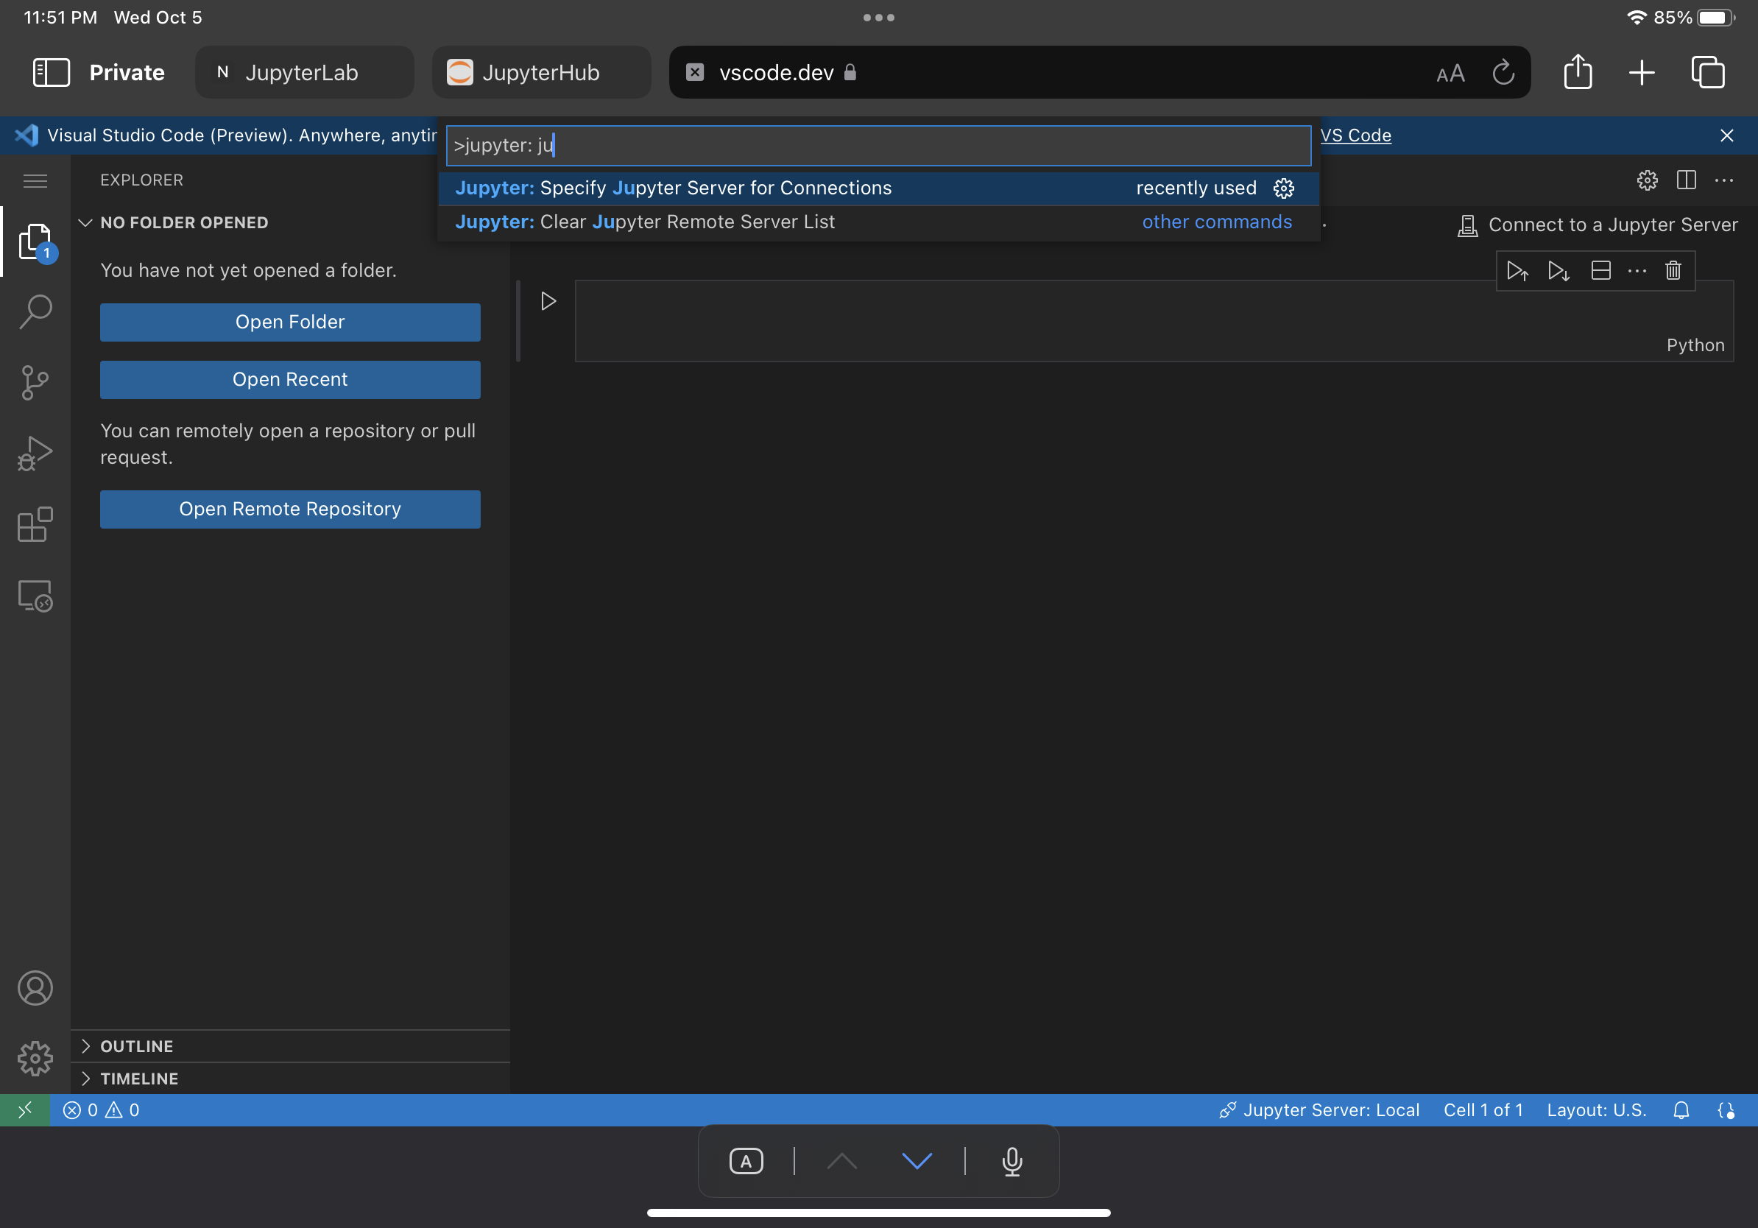This screenshot has width=1758, height=1228.
Task: Open notebook settings gear in editor toolbar
Action: tap(1647, 180)
